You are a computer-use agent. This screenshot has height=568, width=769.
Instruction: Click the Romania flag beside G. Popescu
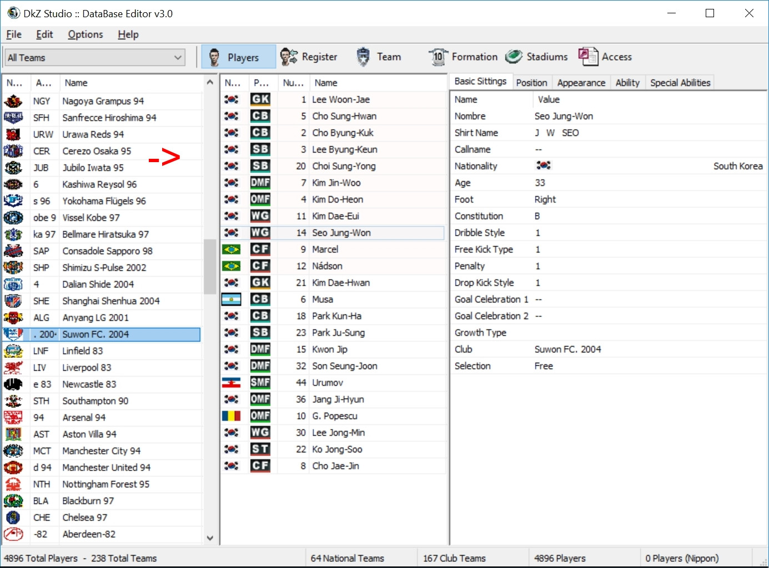pyautogui.click(x=232, y=416)
